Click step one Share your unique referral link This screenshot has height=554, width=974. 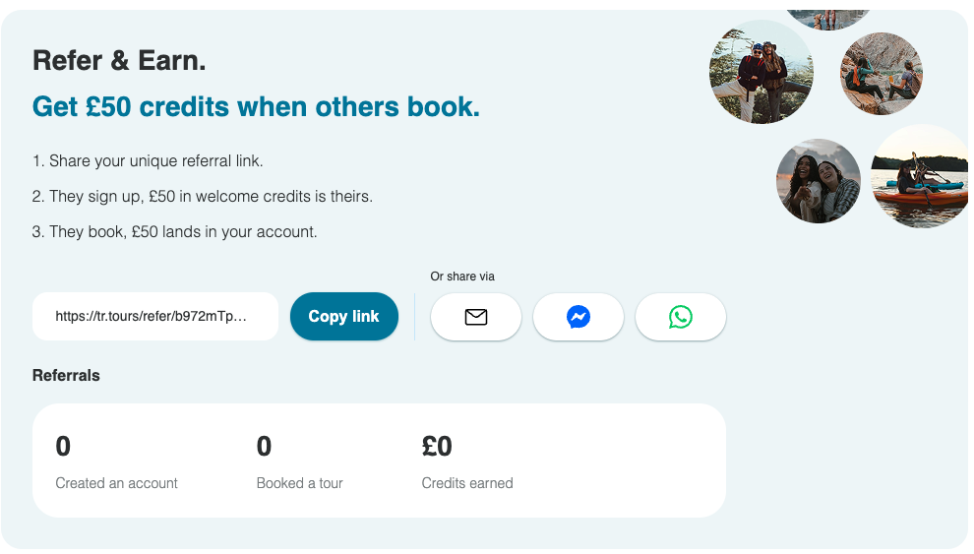click(148, 160)
